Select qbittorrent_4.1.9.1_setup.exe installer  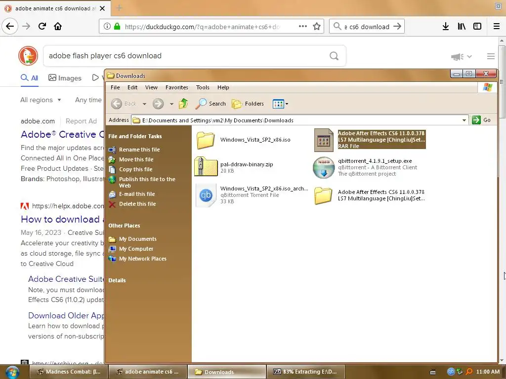tap(365, 167)
